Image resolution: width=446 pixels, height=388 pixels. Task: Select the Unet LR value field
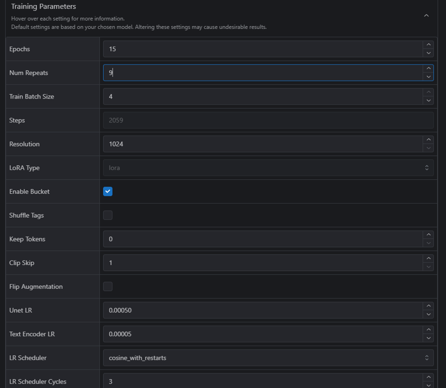click(x=263, y=310)
